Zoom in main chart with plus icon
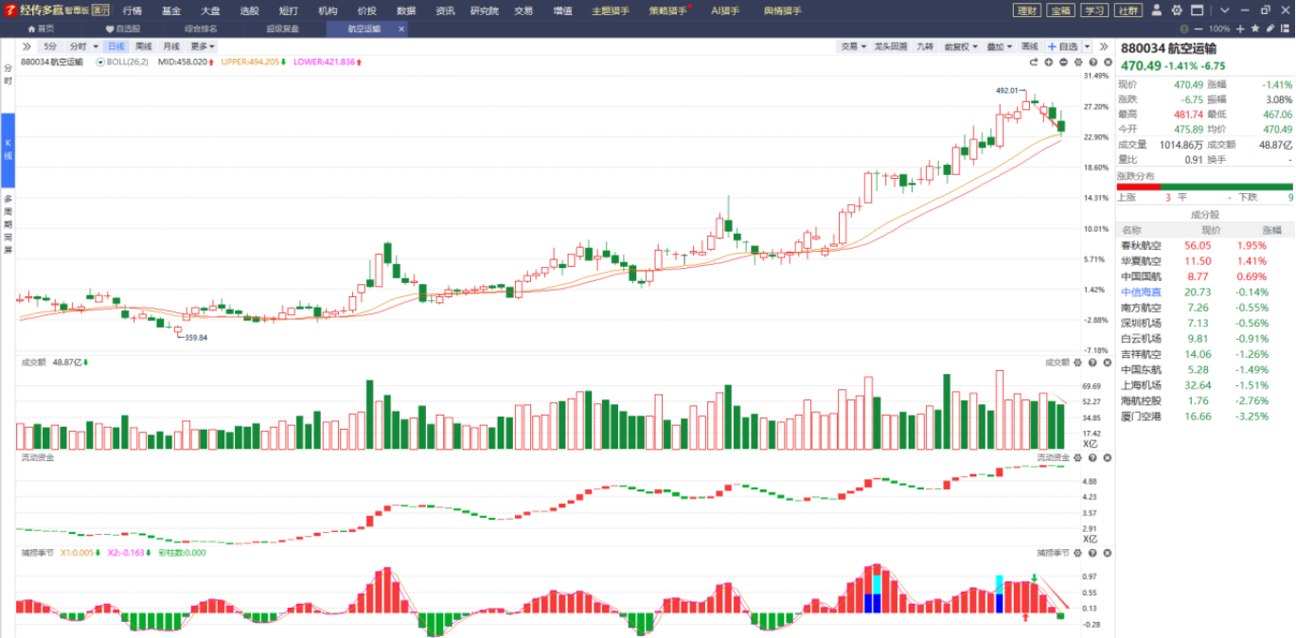Image resolution: width=1296 pixels, height=638 pixels. 1048,62
